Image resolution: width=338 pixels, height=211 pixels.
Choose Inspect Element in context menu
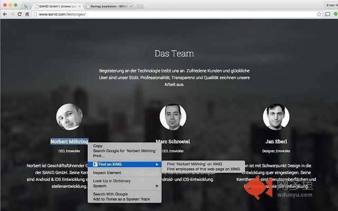(107, 172)
